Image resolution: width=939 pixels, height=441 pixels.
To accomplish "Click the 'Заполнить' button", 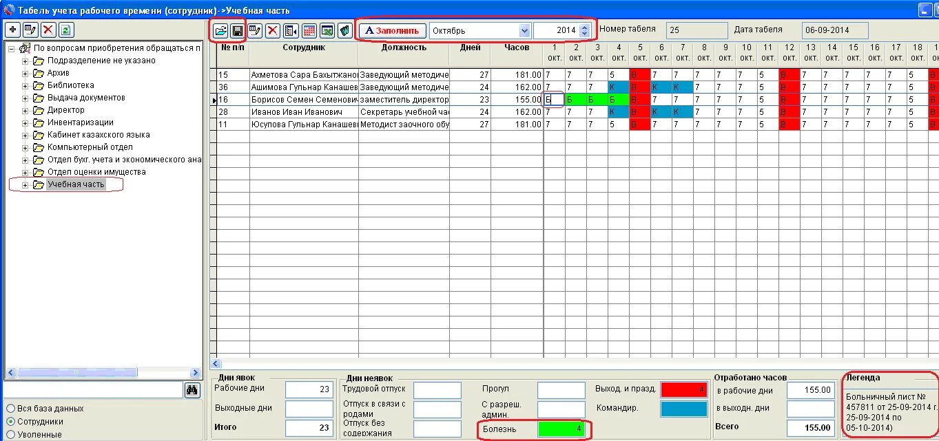I will 393,30.
